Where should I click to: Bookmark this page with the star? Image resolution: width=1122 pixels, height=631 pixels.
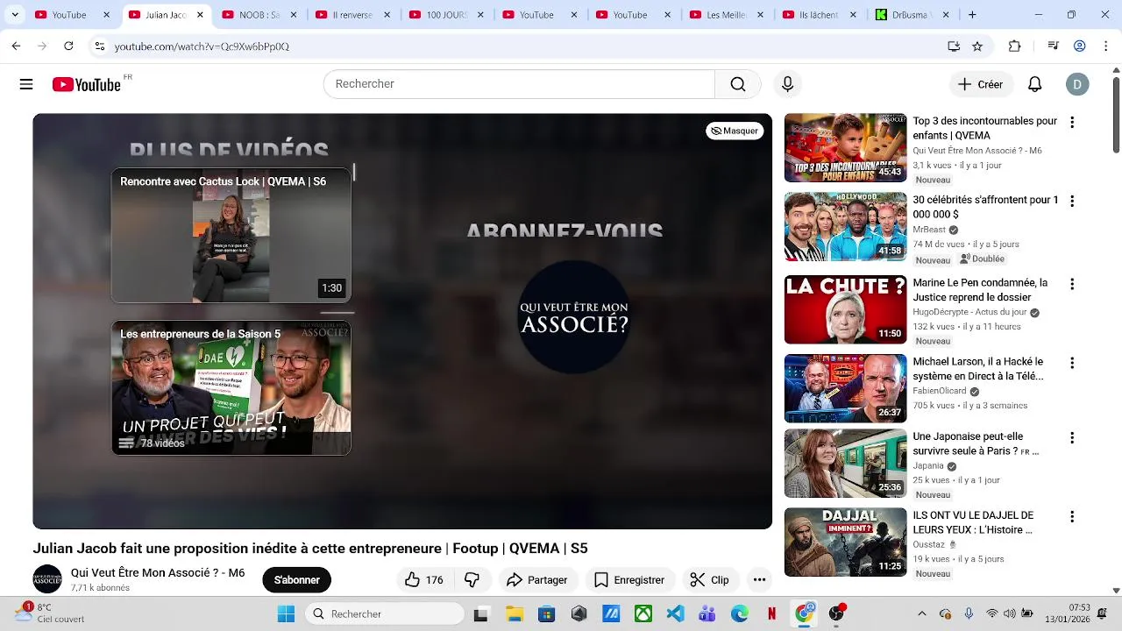[x=977, y=46]
